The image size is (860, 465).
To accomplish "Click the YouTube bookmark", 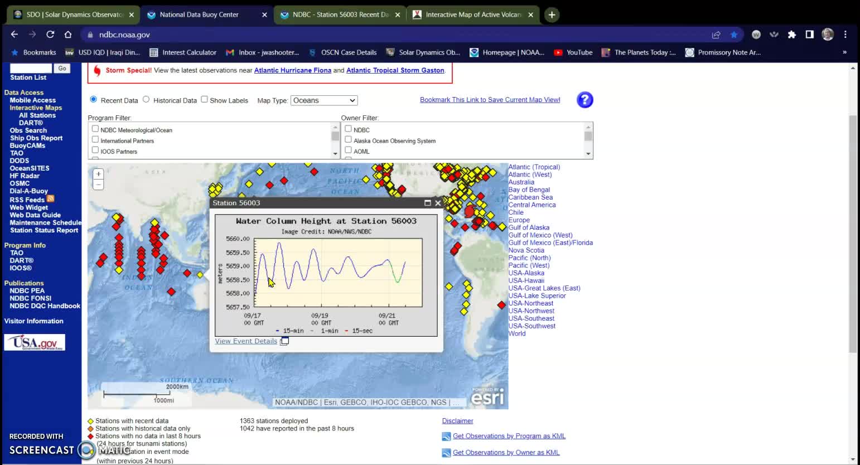I will (x=573, y=52).
